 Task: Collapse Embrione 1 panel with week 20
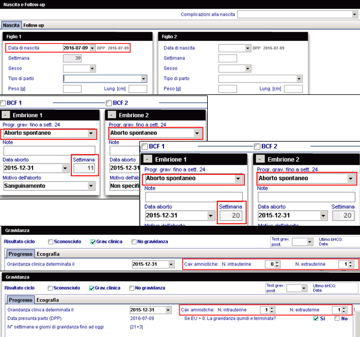(x=148, y=159)
